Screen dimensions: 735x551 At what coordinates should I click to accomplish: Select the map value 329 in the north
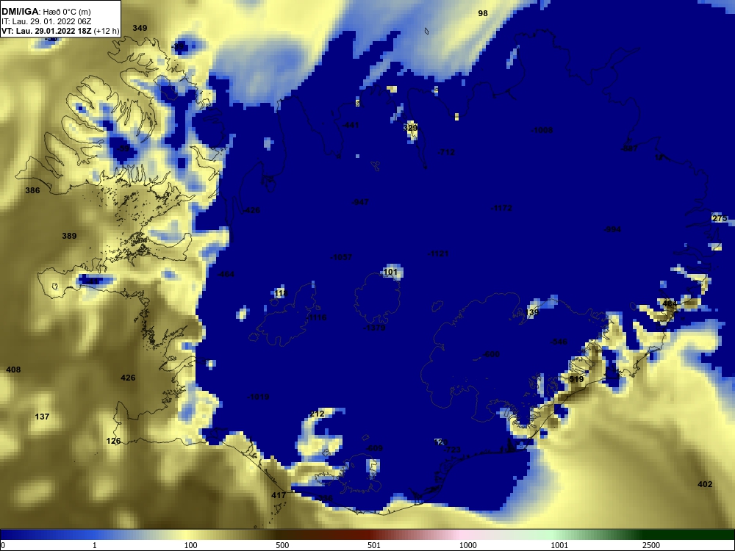click(x=410, y=128)
